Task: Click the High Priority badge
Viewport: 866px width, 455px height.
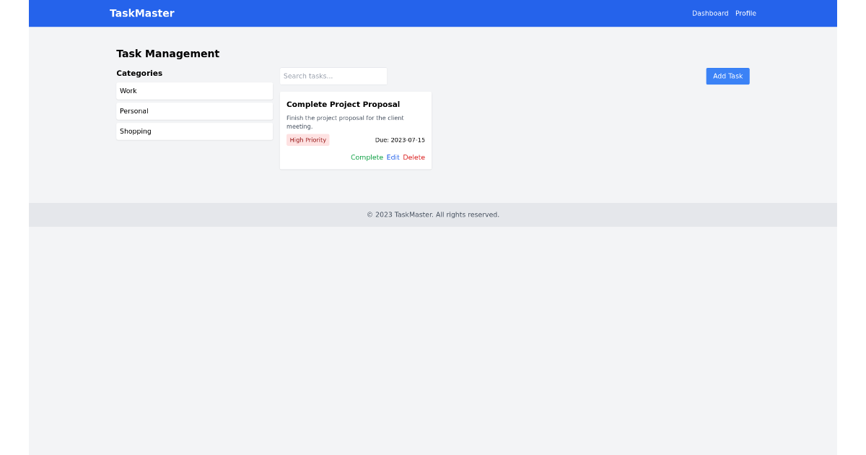Action: point(307,139)
